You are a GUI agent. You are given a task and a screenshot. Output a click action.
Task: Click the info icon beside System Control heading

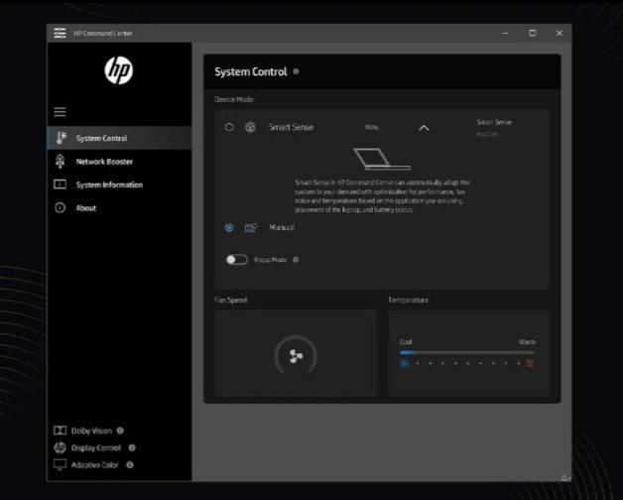pos(296,71)
